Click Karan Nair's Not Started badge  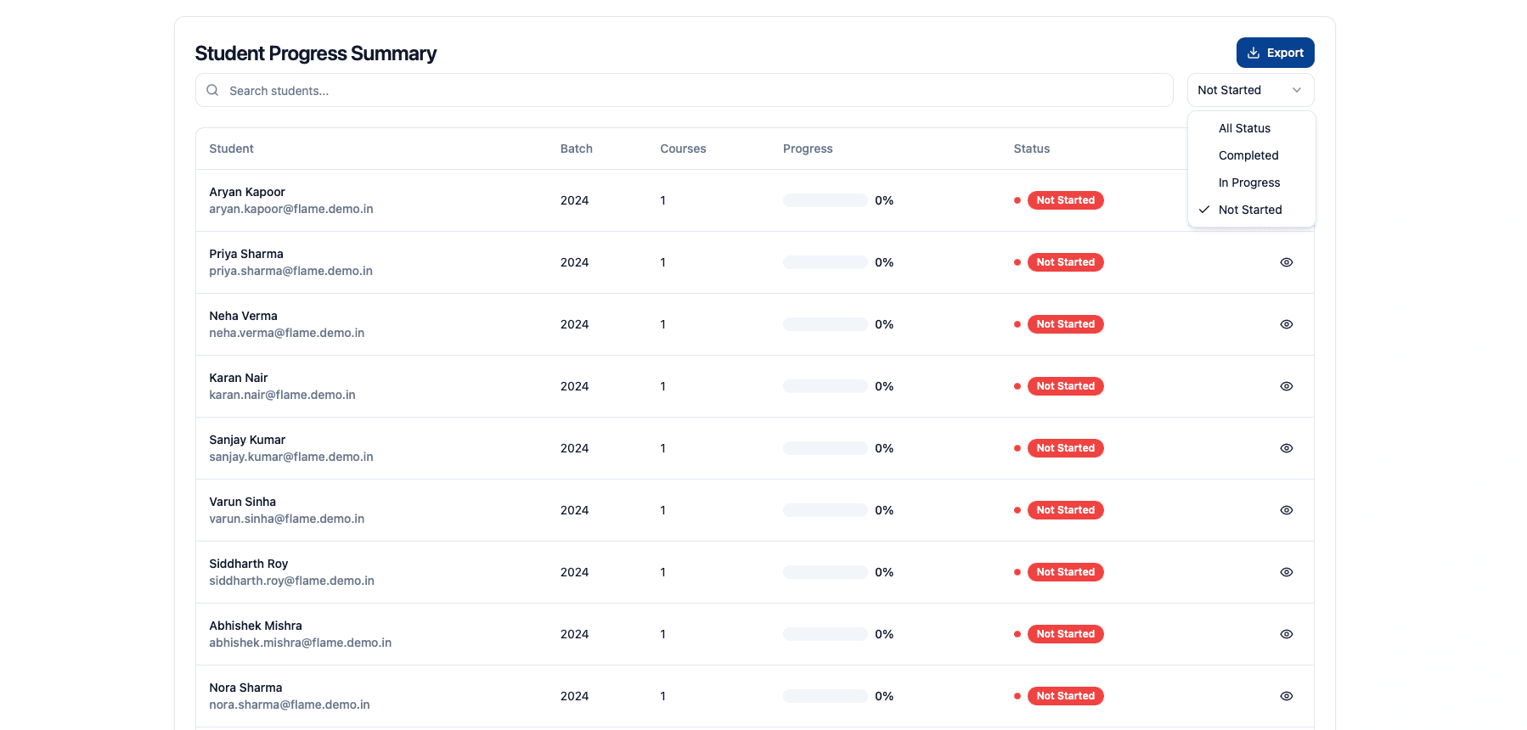tap(1065, 386)
